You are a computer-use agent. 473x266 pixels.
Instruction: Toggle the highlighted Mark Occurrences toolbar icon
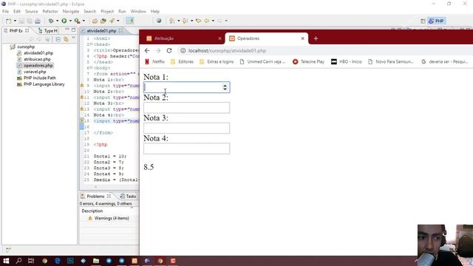click(130, 21)
